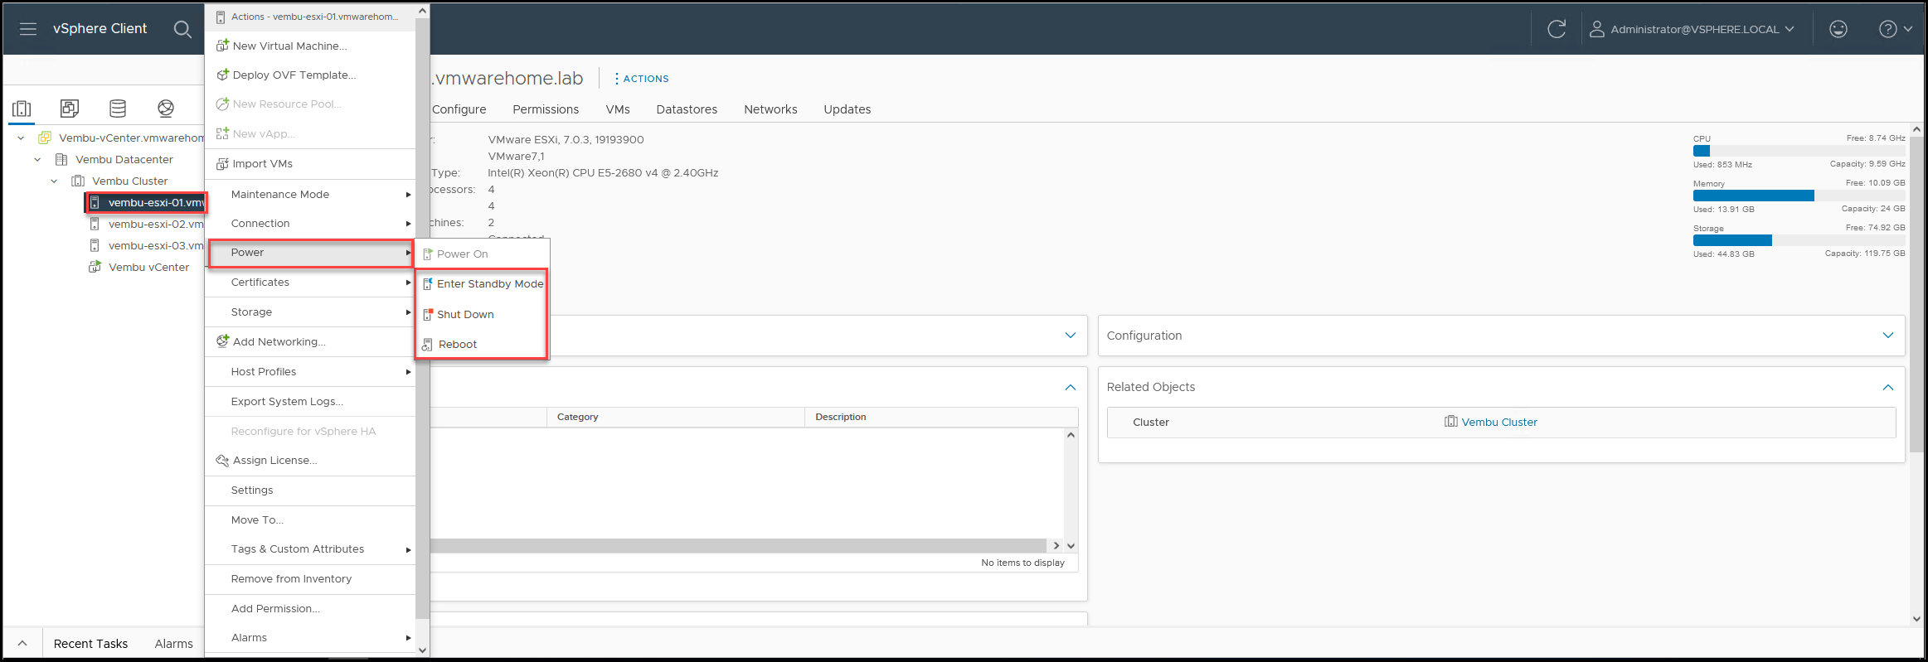The width and height of the screenshot is (1928, 662).
Task: Click the actions menu scroll down arrow
Action: [x=422, y=650]
